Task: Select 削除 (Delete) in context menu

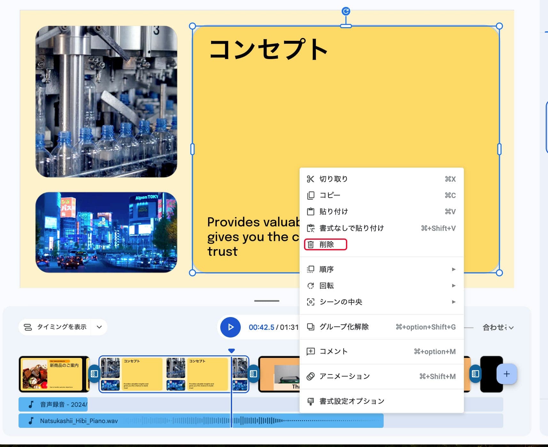Action: (326, 245)
